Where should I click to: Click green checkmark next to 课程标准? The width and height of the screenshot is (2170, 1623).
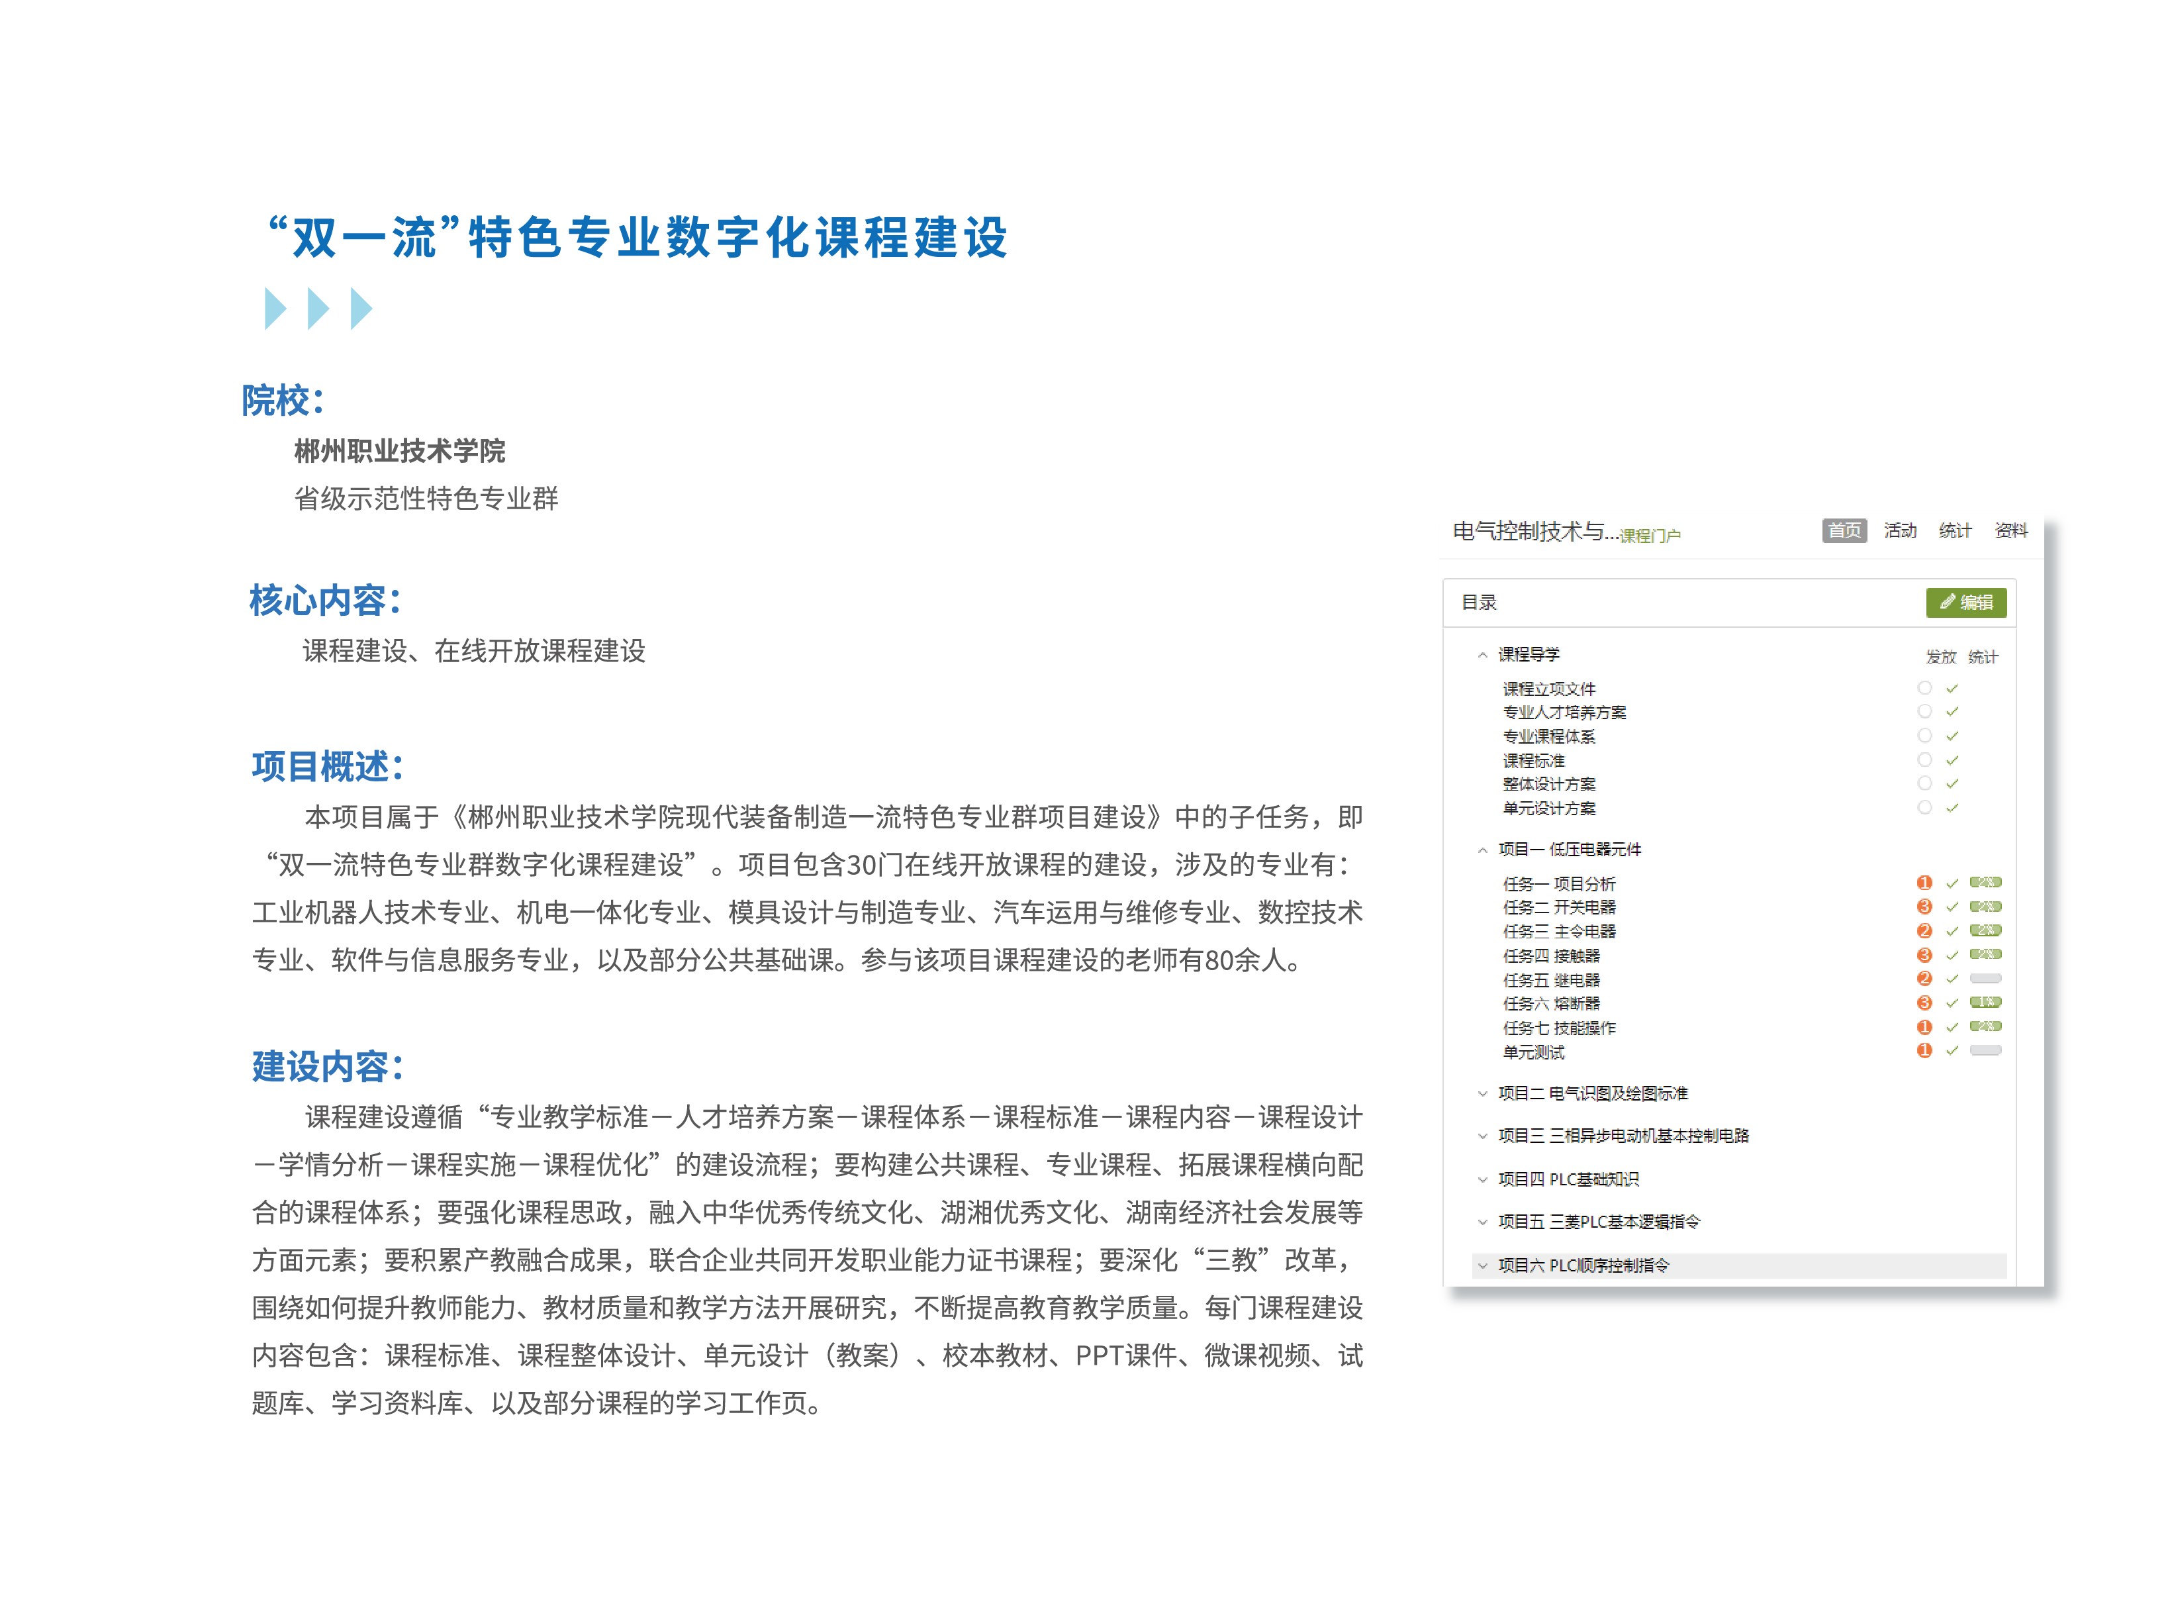(1952, 760)
